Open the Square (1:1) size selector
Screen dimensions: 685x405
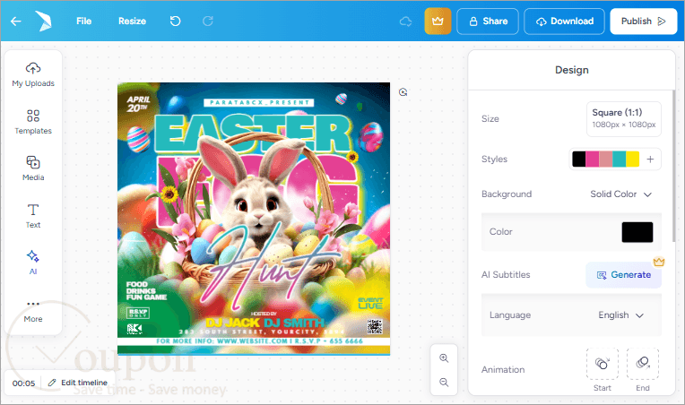pos(623,118)
